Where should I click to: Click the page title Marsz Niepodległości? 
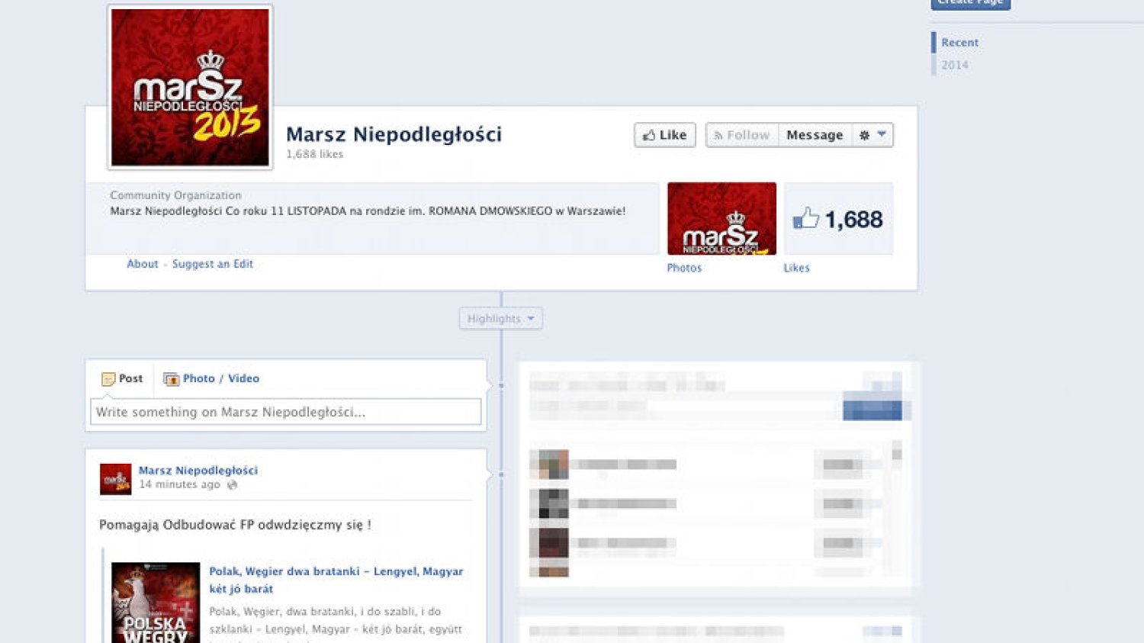pos(394,134)
